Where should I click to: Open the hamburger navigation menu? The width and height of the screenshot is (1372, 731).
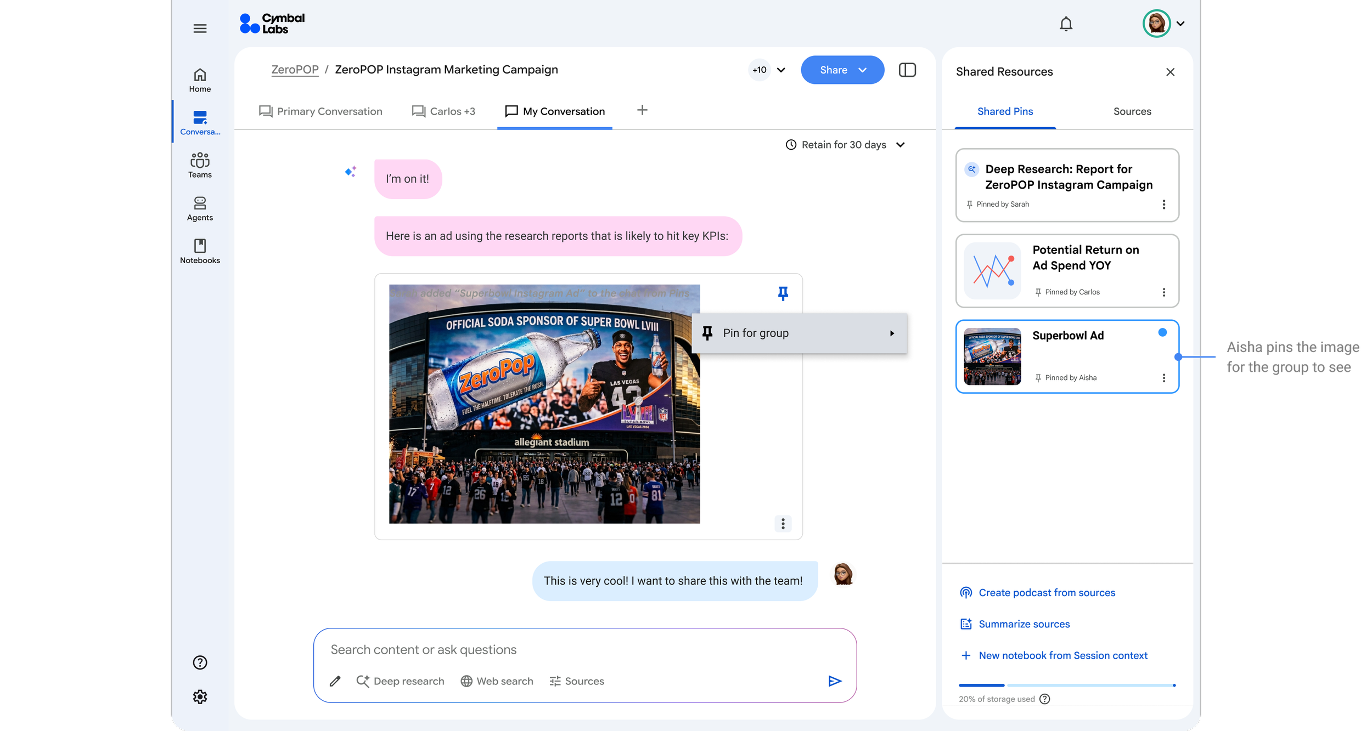tap(200, 29)
